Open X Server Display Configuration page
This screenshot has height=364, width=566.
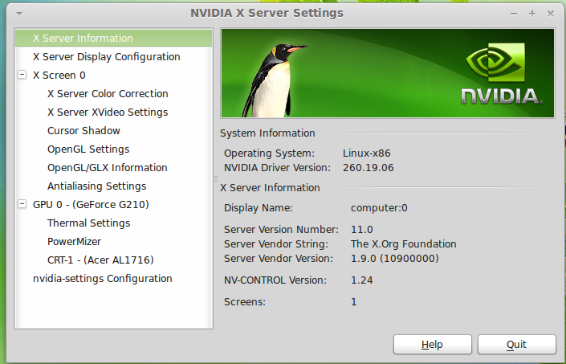[107, 57]
